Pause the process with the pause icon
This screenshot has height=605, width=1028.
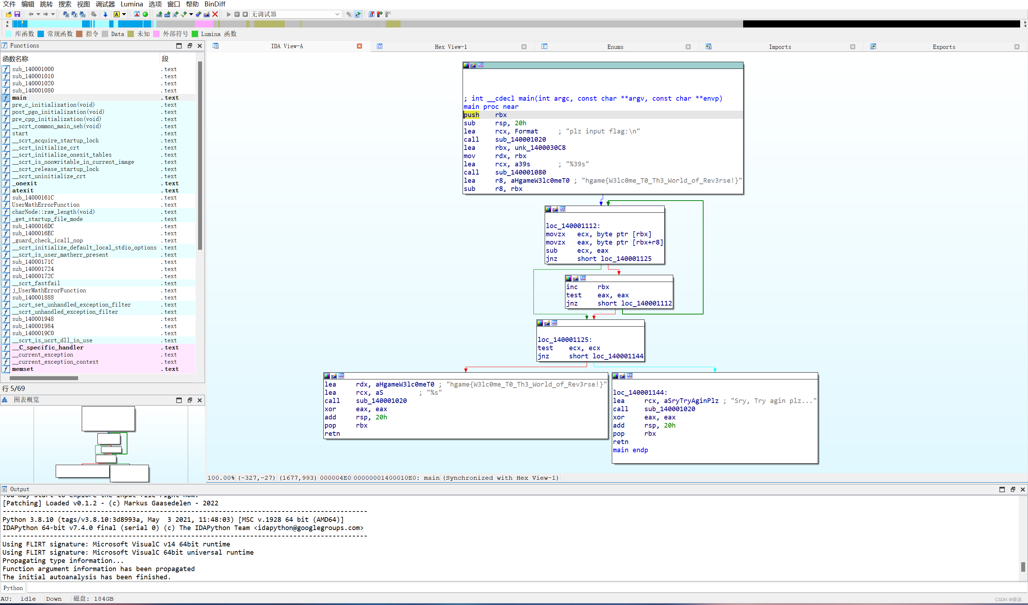point(237,14)
